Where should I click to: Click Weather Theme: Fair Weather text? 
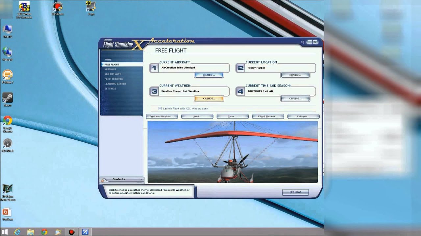pyautogui.click(x=180, y=91)
